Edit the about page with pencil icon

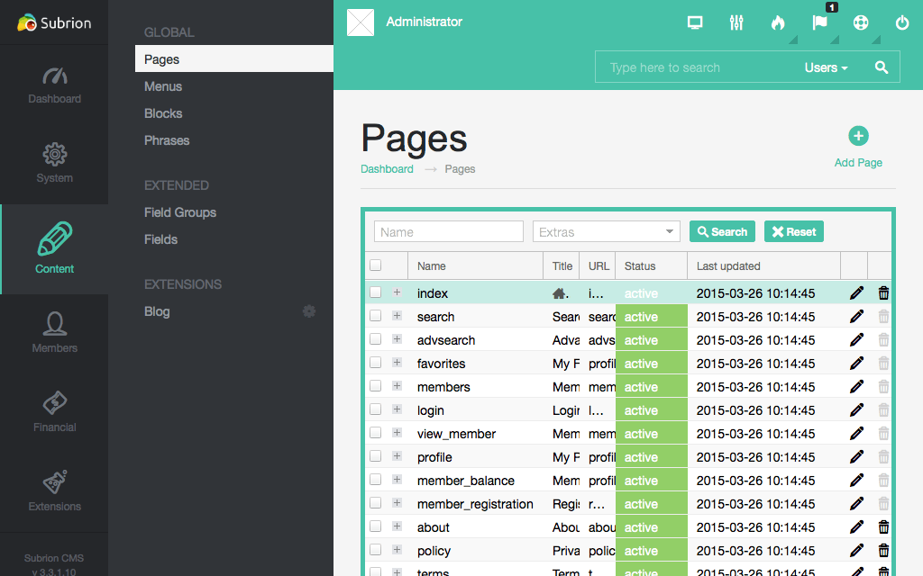(856, 527)
